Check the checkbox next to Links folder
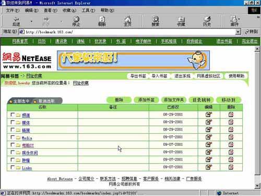 tap(13, 167)
